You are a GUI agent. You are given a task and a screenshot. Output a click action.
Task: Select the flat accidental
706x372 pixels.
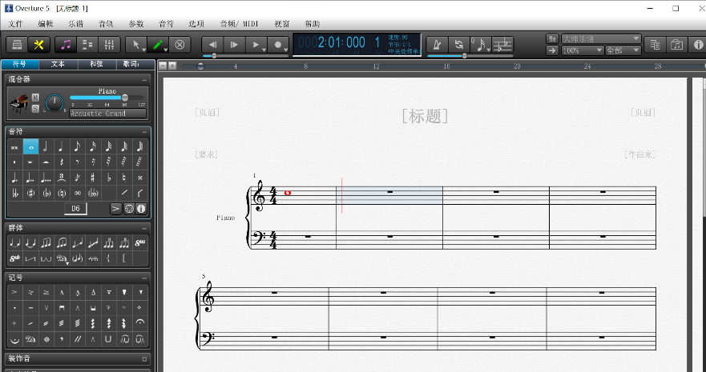(x=109, y=178)
